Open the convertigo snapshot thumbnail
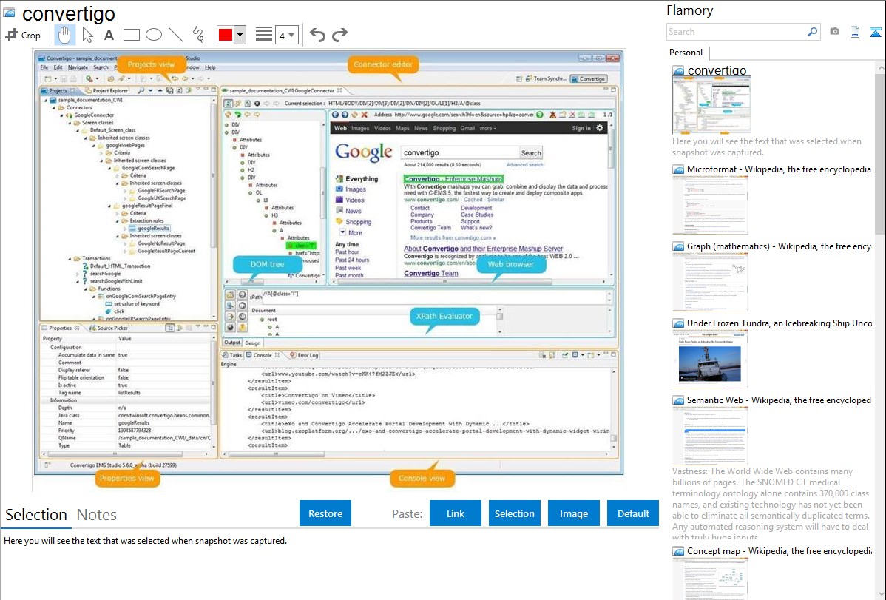This screenshot has height=600, width=886. 711,105
